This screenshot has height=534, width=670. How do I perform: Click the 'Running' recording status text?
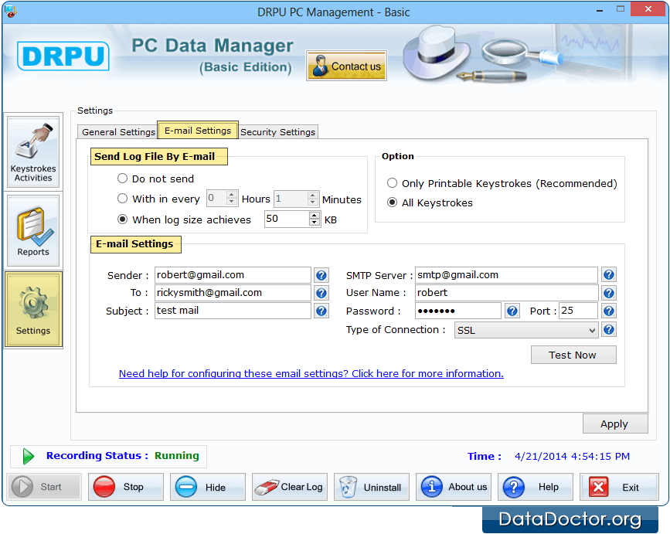pyautogui.click(x=176, y=456)
